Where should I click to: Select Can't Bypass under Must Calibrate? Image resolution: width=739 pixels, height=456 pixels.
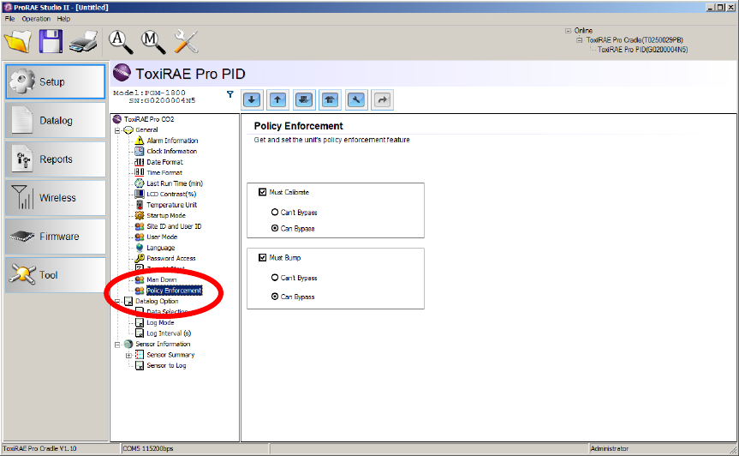click(275, 213)
